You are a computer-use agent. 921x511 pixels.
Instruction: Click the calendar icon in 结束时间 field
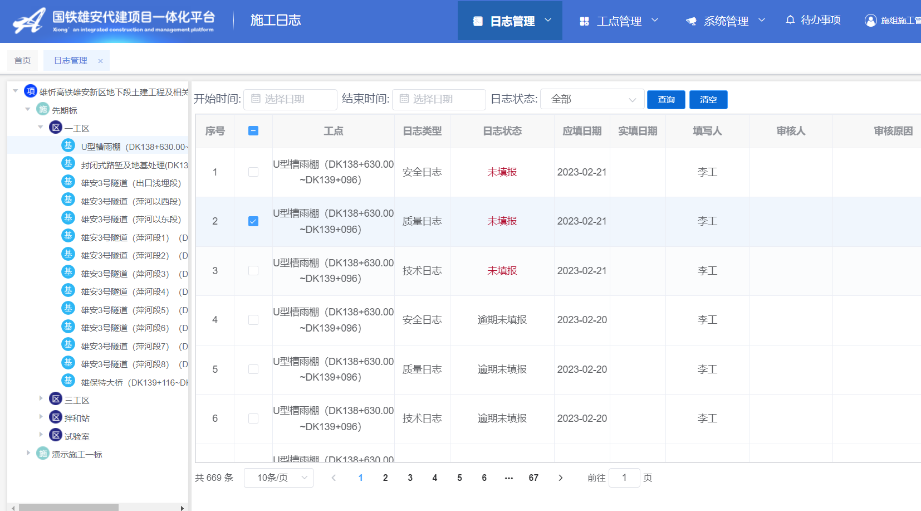click(404, 99)
